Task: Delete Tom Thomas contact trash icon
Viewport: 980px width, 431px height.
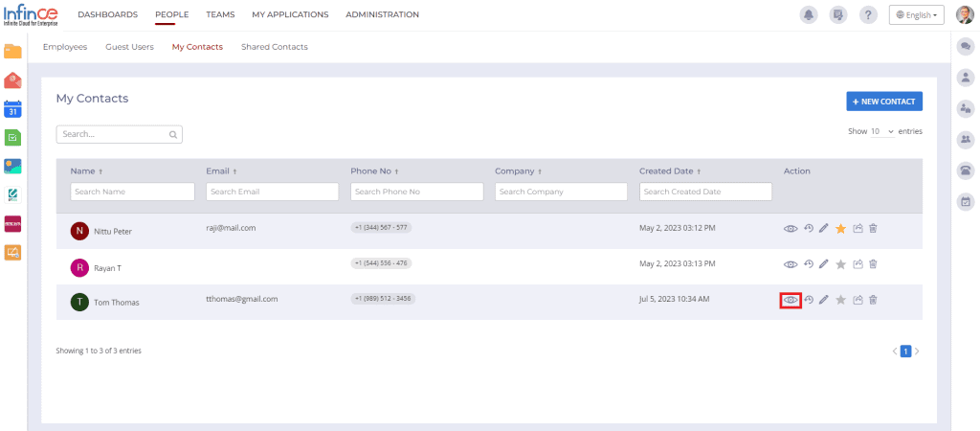Action: 873,300
